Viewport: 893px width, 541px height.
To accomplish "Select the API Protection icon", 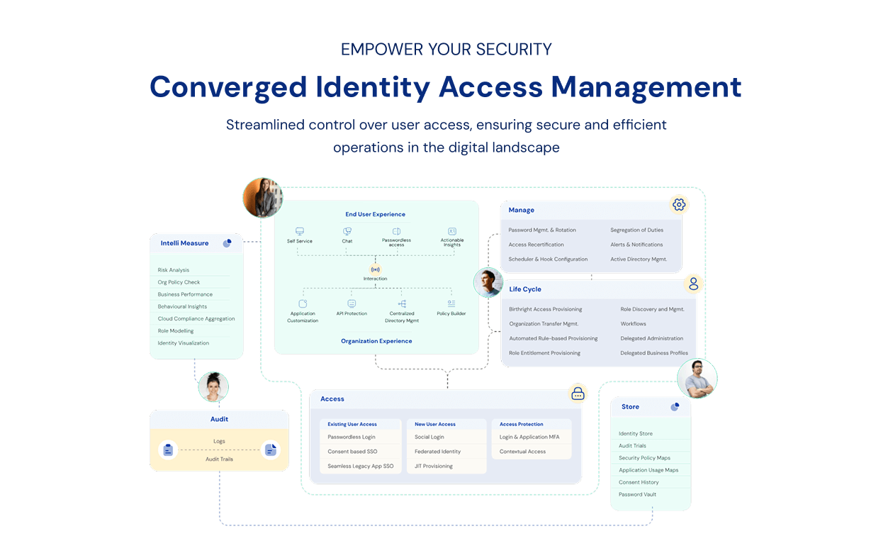I will point(352,303).
